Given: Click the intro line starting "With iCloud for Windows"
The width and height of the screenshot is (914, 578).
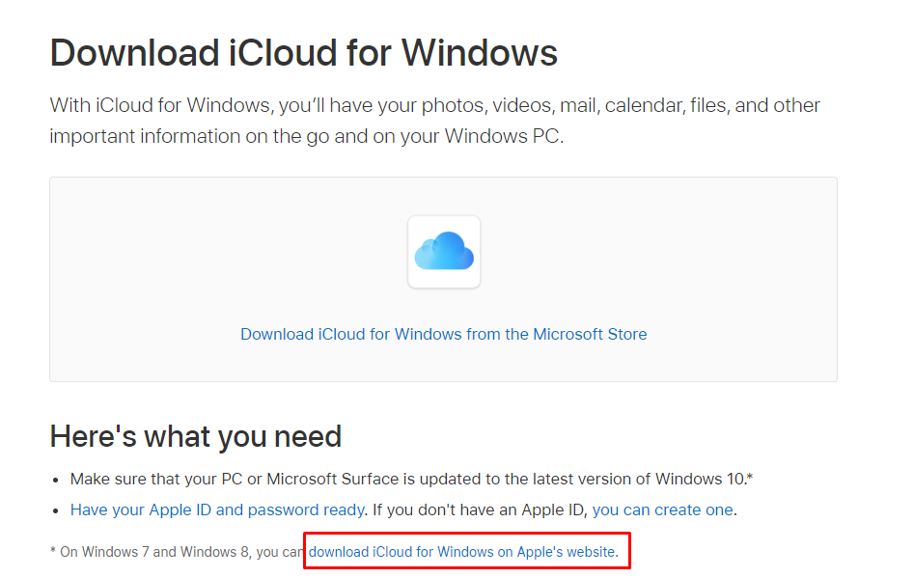Looking at the screenshot, I should pos(434,105).
